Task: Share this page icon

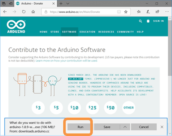Action: (x=157, y=11)
